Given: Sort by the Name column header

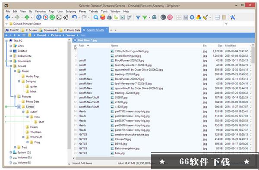Looking at the screenshot, I should 114,46.
